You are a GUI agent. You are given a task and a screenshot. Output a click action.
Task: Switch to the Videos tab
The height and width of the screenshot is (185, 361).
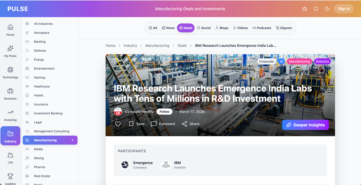click(x=241, y=28)
